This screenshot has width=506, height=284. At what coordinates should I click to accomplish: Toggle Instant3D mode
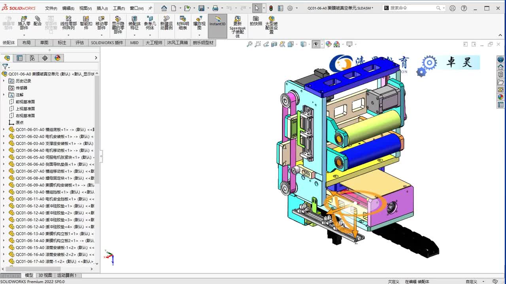coord(217,26)
